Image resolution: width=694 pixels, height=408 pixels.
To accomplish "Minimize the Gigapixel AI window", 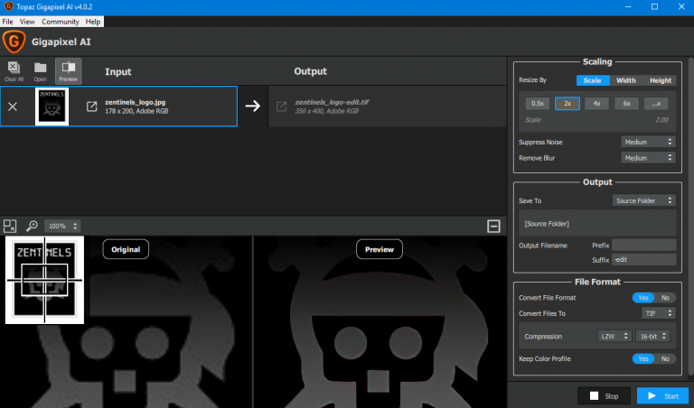I will click(629, 6).
